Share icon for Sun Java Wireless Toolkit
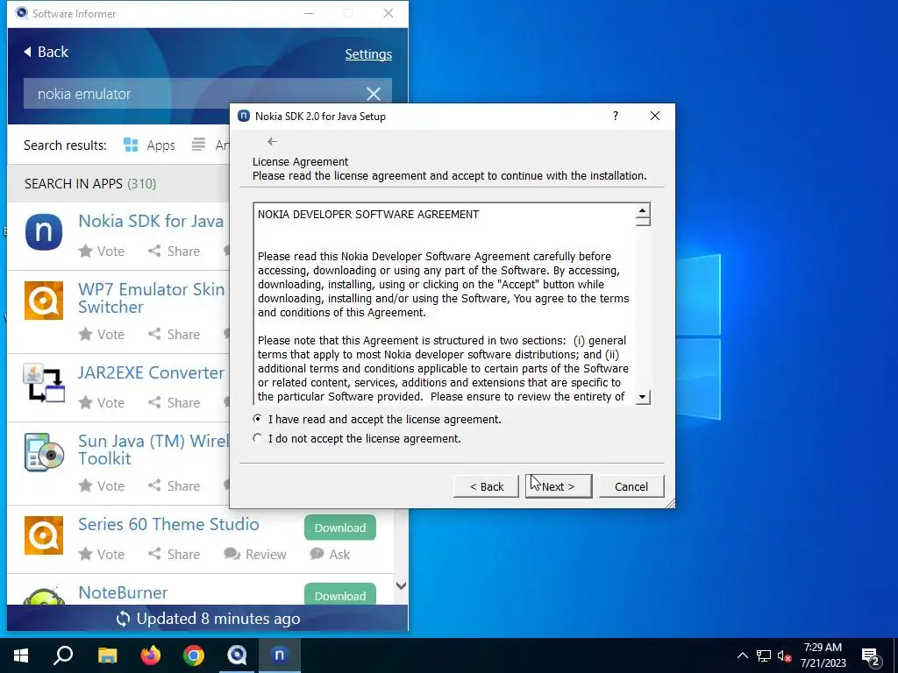Viewport: 898px width, 673px height. (154, 485)
